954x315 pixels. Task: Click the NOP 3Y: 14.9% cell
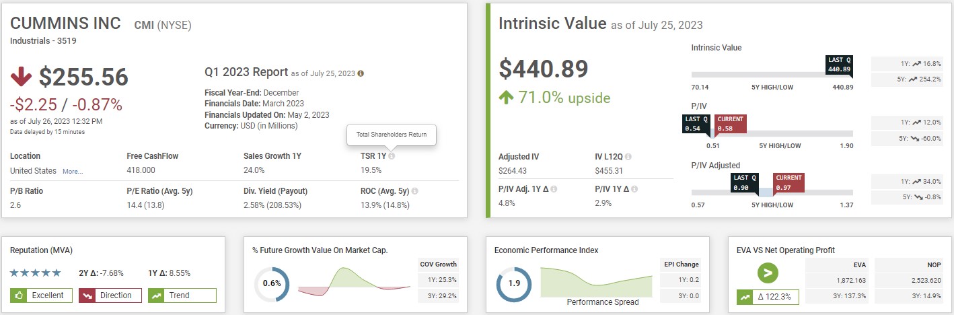point(910,295)
